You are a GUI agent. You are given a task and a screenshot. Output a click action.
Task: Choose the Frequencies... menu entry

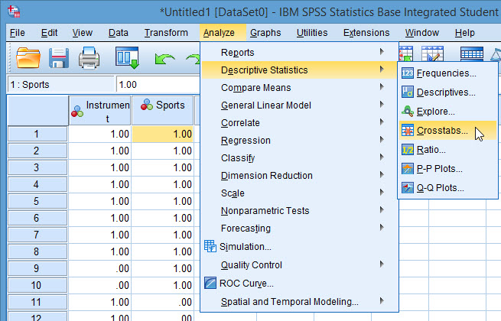tap(447, 73)
